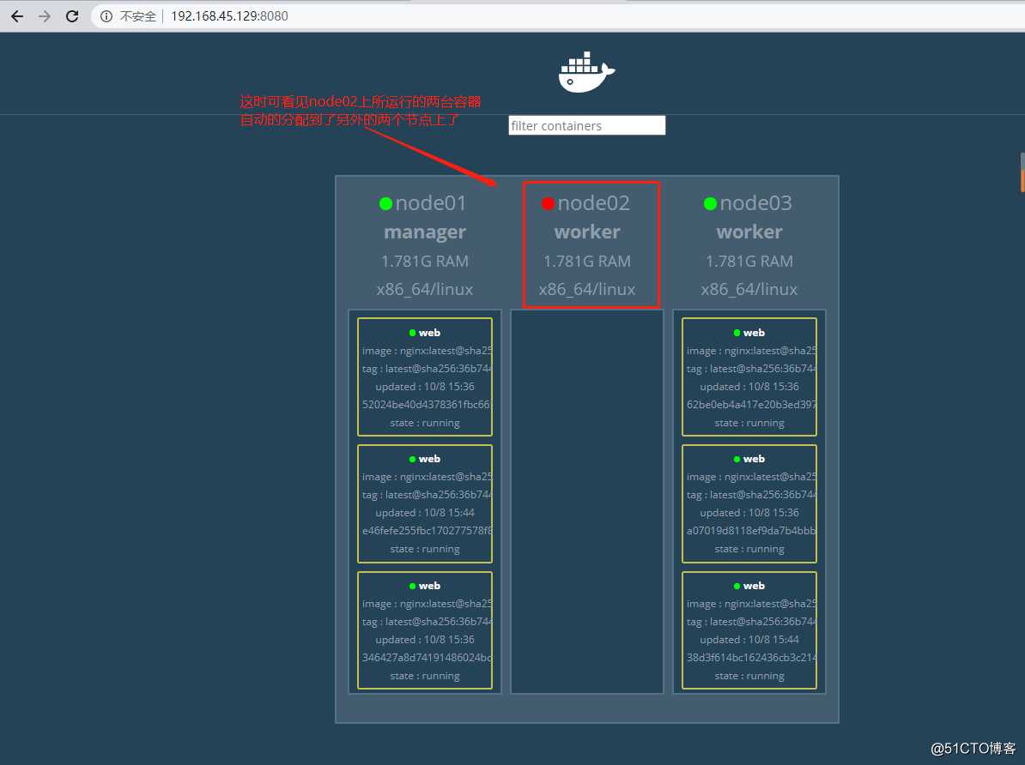Viewport: 1025px width, 765px height.
Task: Click the x86_64/linux label under node02
Action: [x=586, y=289]
